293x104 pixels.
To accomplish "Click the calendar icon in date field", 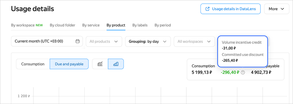I will pos(78,41).
